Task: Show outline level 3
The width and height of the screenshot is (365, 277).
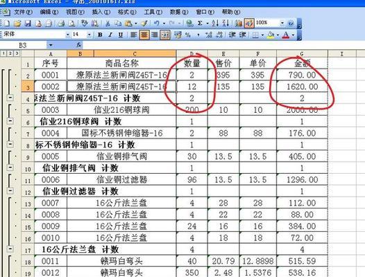Action: click(x=17, y=53)
